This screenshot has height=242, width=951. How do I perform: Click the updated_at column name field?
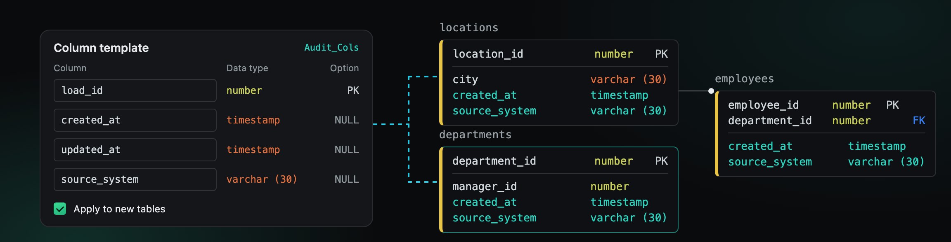point(135,150)
